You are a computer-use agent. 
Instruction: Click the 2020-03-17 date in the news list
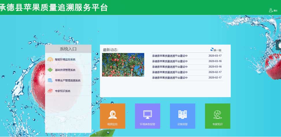(215, 56)
